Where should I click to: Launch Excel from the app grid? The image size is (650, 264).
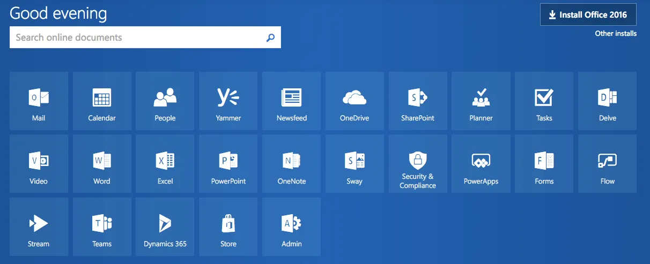165,164
